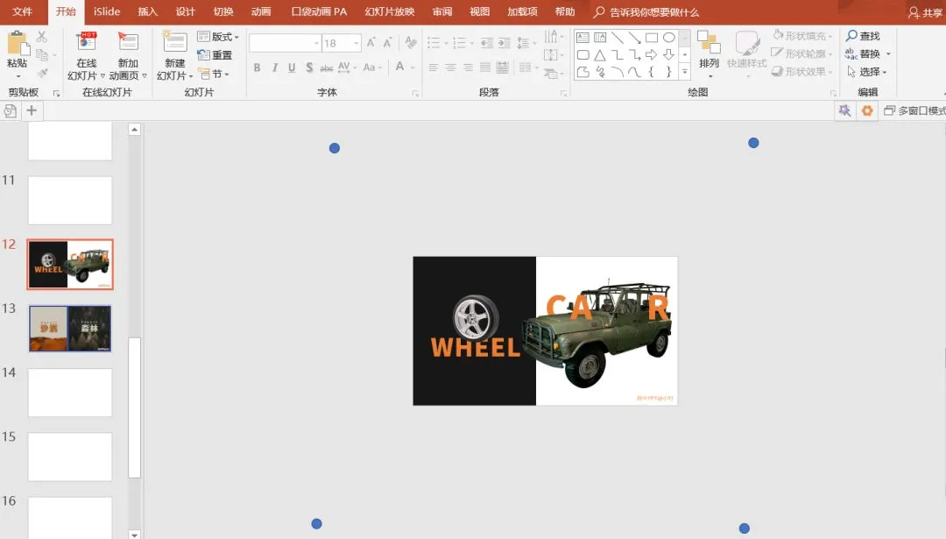
Task: Toggle italic text formatting
Action: [x=274, y=67]
